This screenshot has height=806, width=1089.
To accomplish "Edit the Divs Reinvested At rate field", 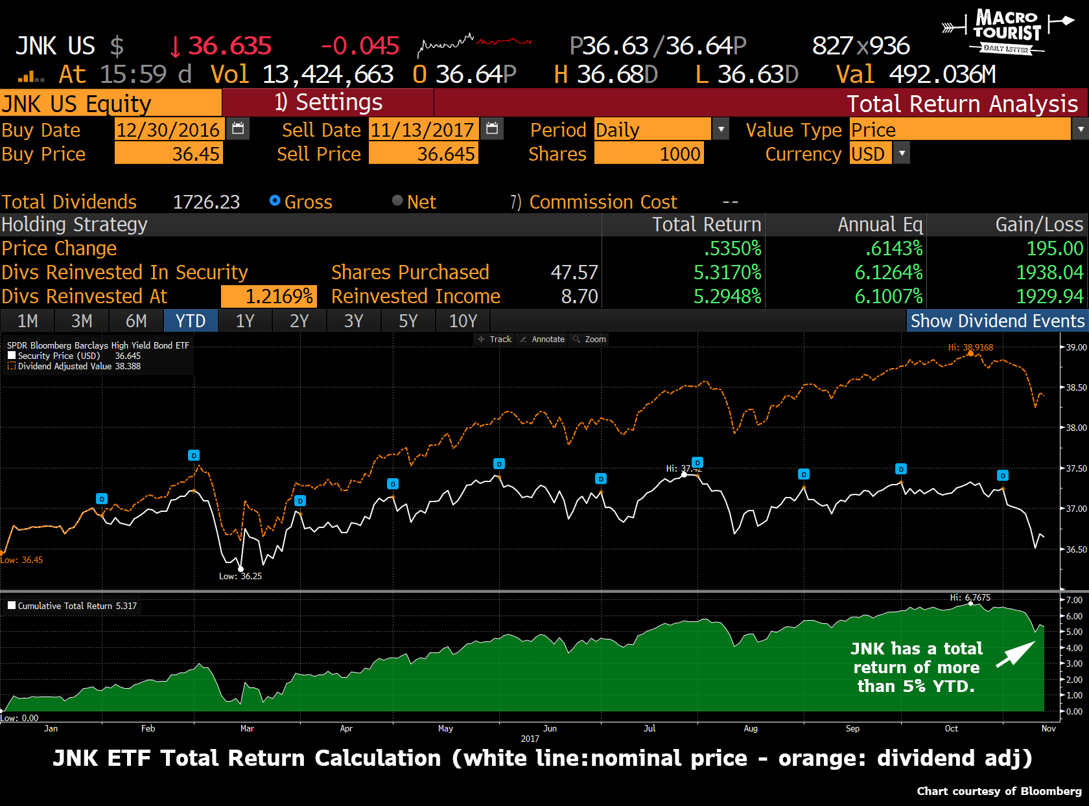I will click(x=269, y=296).
